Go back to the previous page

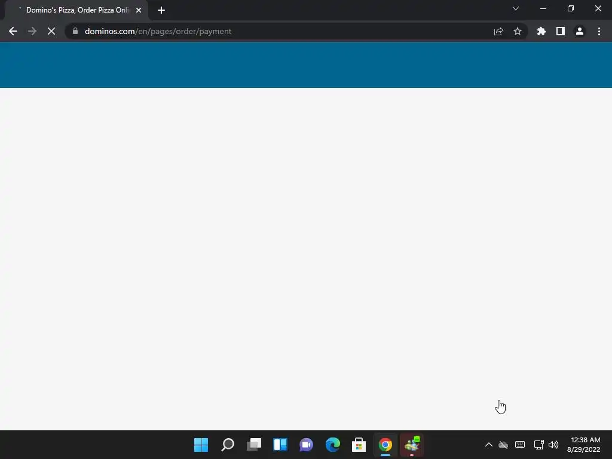(13, 31)
